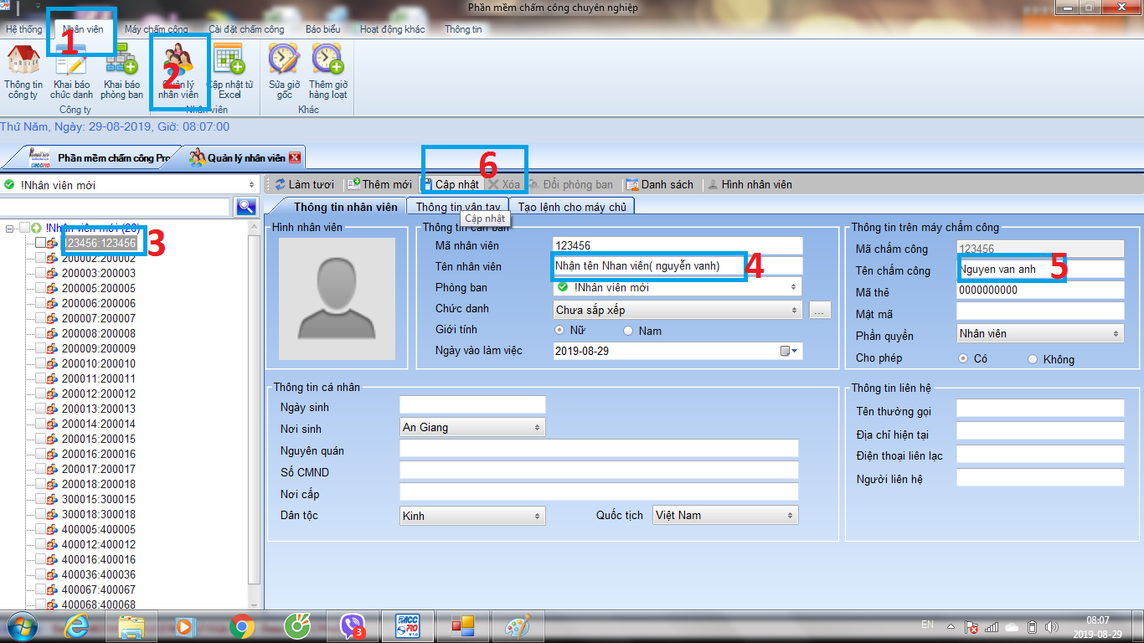Image resolution: width=1144 pixels, height=643 pixels.
Task: Open the Phân quyền dropdown
Action: (x=1039, y=334)
